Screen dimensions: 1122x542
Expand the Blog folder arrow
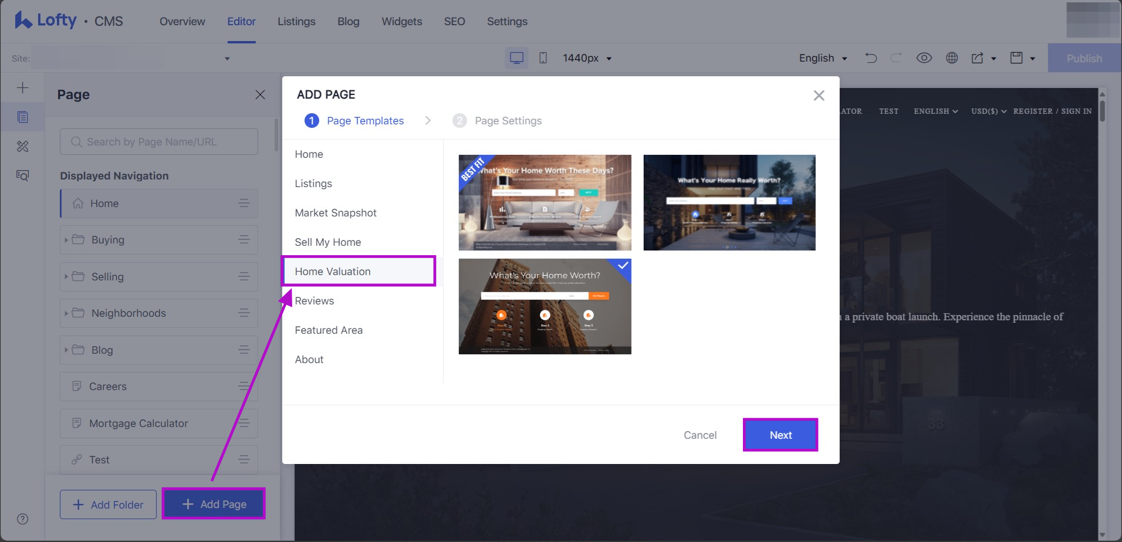[x=66, y=350]
